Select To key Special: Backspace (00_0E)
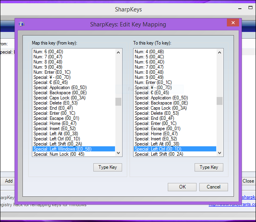The image size is (256, 222). (x=175, y=103)
